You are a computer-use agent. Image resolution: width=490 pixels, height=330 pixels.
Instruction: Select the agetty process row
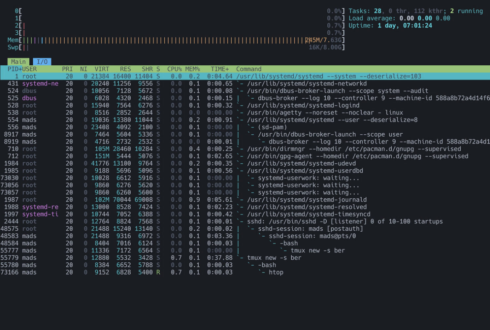(x=245, y=113)
